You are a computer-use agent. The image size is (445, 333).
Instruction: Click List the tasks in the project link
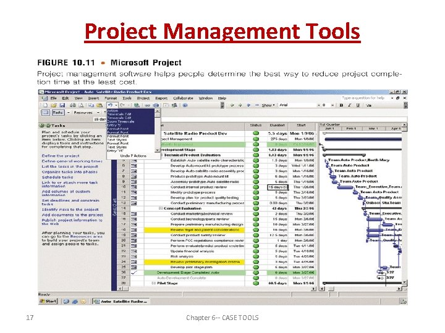70,166
